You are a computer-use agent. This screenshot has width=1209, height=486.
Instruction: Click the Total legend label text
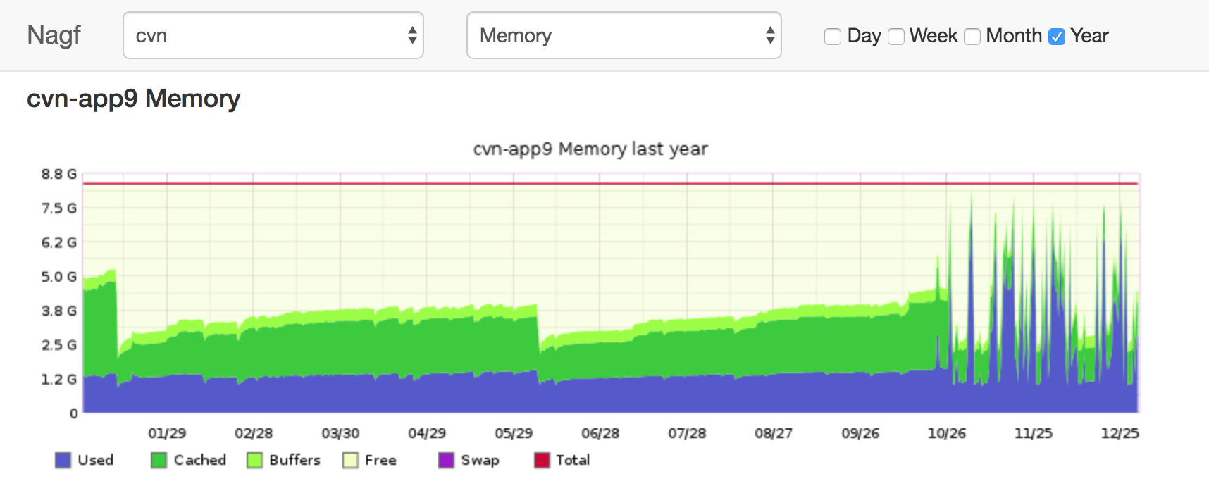click(x=572, y=460)
